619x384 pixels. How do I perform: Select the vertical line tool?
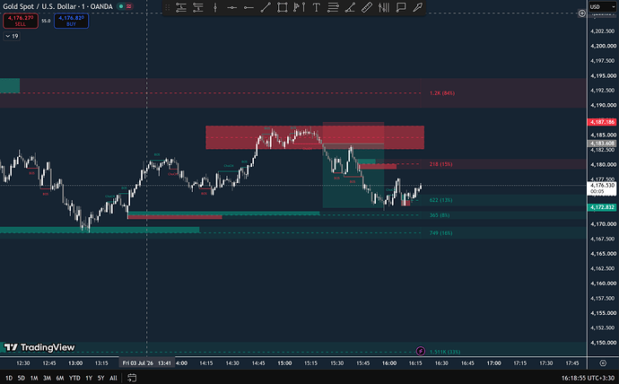click(x=215, y=7)
